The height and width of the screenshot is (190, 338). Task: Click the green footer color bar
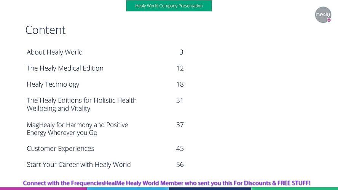[x=295, y=189]
